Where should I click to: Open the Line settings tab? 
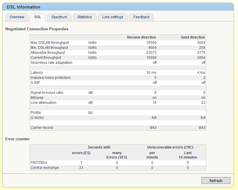113,17
